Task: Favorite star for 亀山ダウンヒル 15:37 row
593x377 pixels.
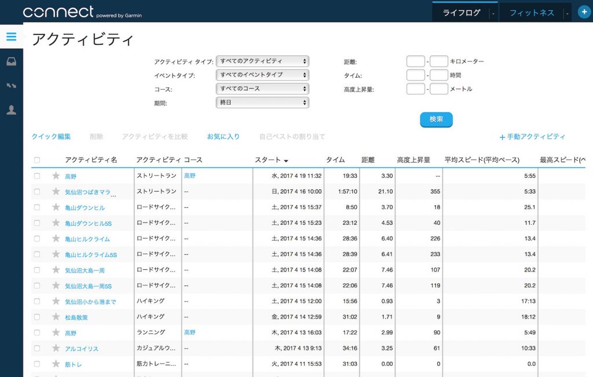Action: [56, 207]
